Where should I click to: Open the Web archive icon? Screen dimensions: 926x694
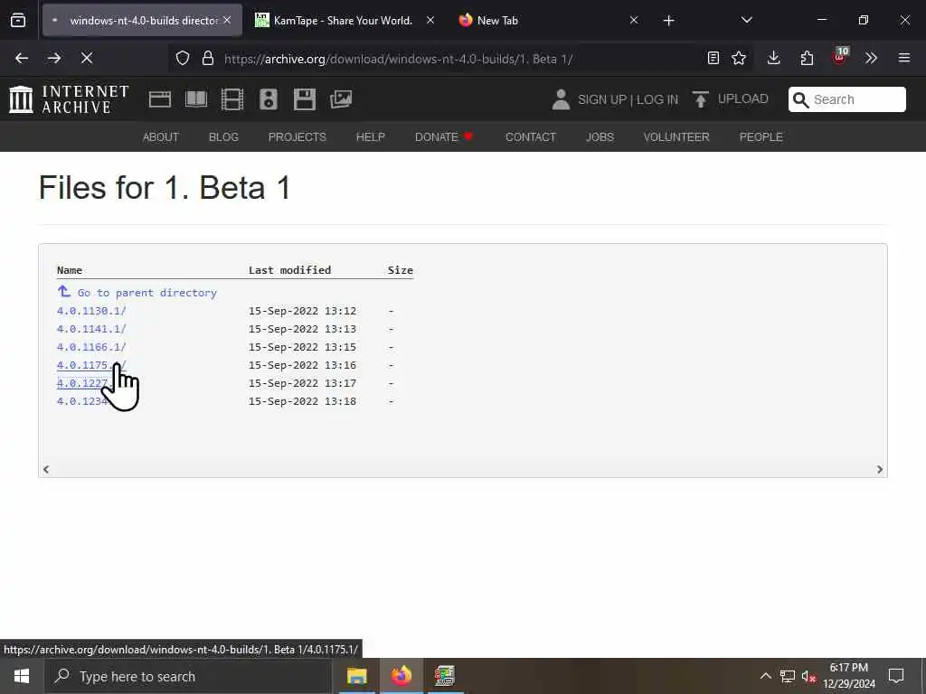pyautogui.click(x=160, y=99)
